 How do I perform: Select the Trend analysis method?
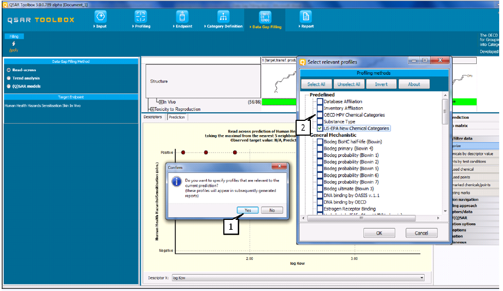click(9, 78)
